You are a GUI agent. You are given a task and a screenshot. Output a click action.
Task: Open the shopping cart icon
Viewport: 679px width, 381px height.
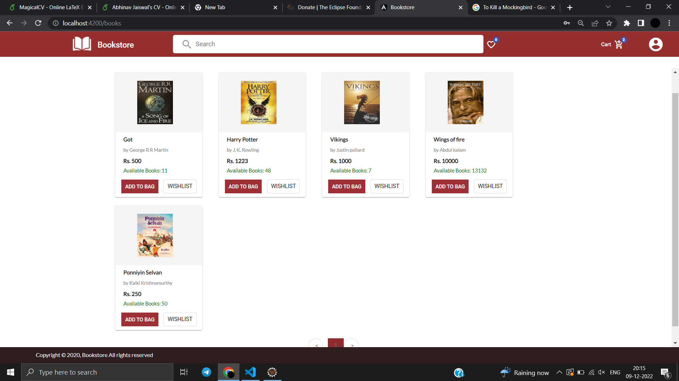click(x=619, y=44)
